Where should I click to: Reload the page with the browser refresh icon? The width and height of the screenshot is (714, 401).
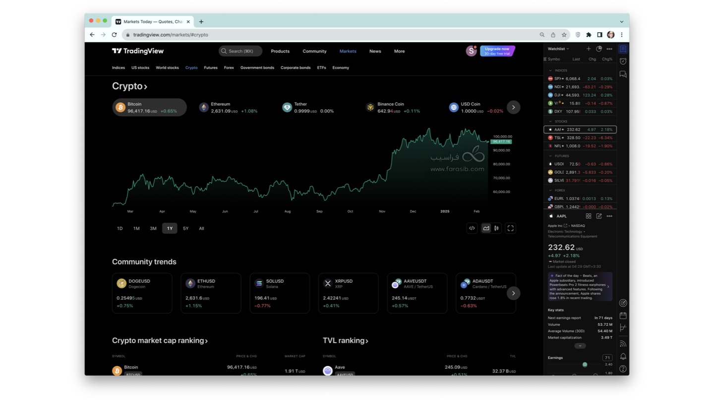(x=114, y=35)
